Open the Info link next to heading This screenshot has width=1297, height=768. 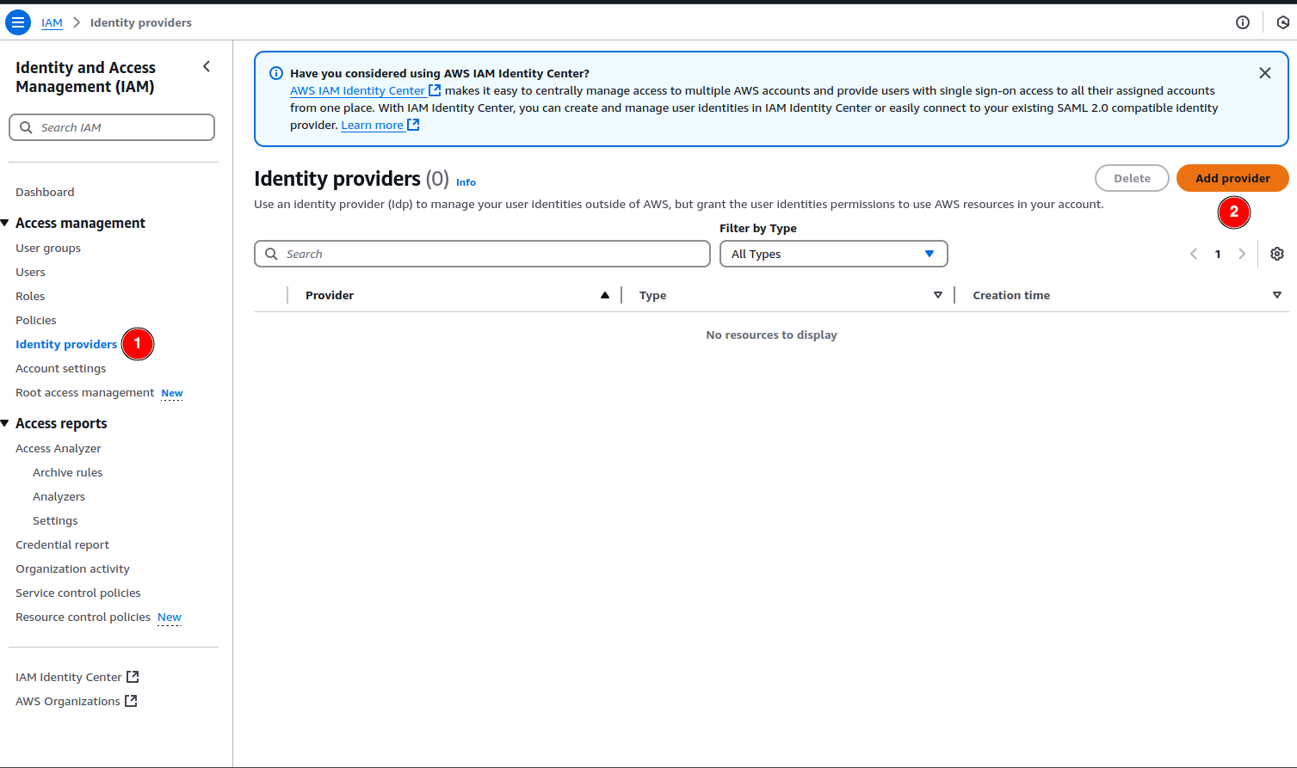466,182
